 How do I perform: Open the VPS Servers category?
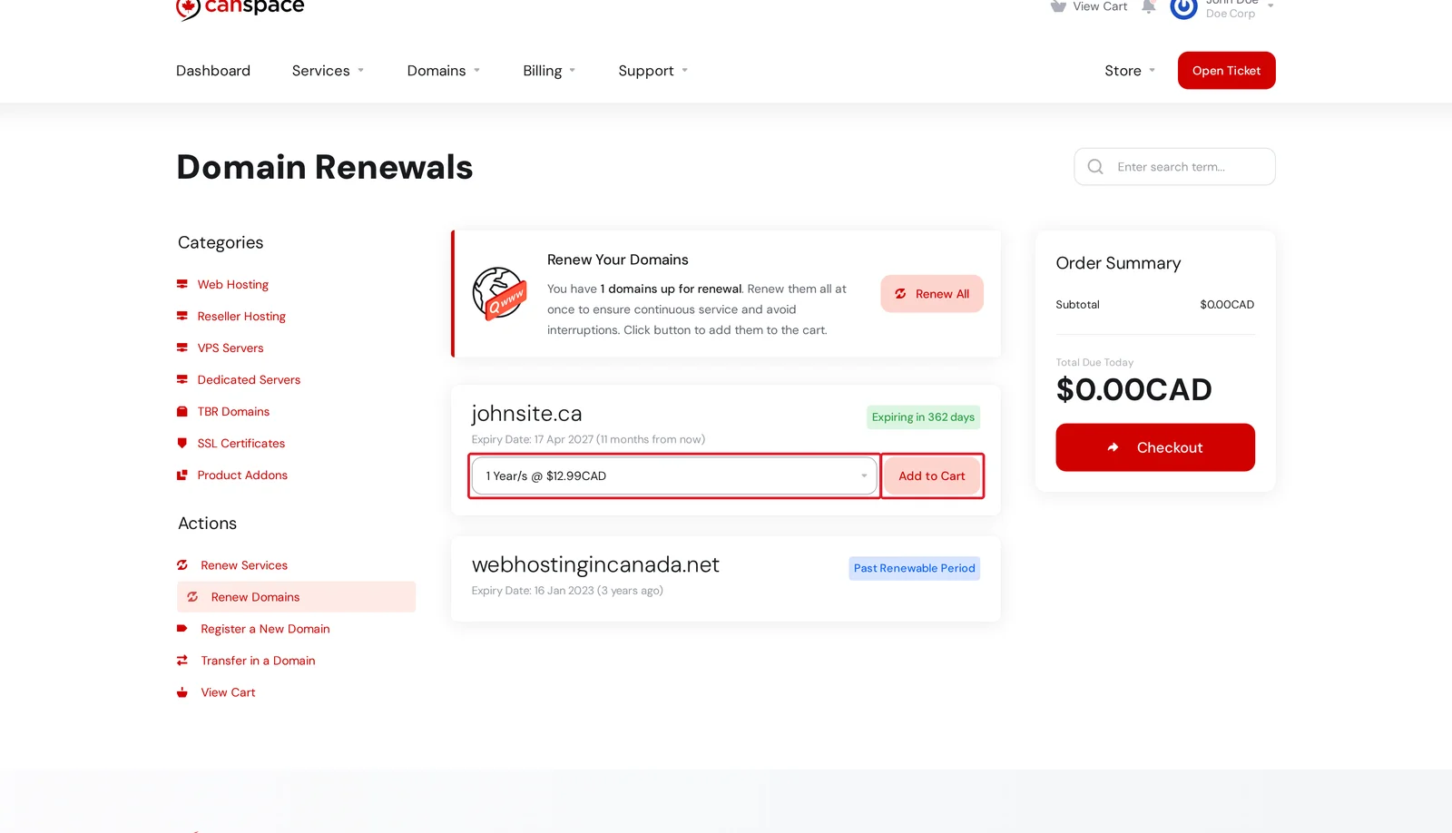click(x=231, y=348)
